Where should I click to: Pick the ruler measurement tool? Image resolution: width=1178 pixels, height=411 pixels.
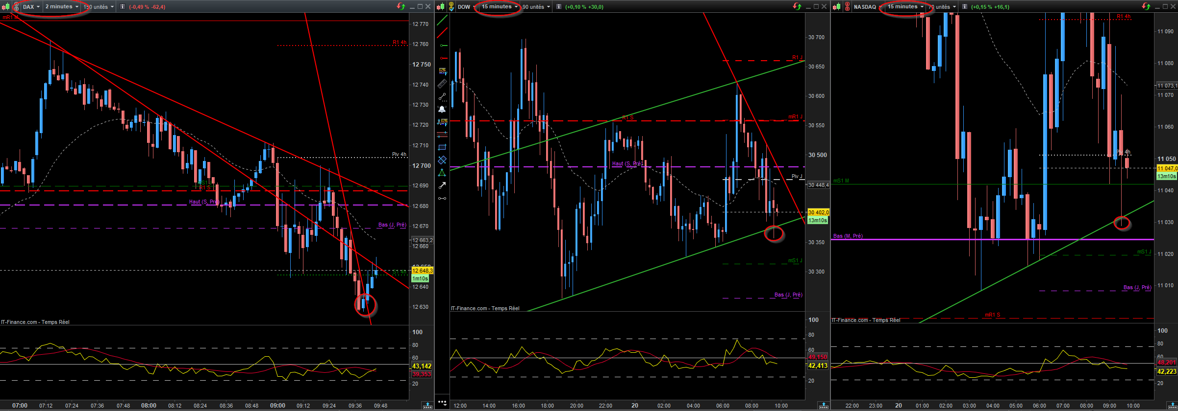click(x=442, y=84)
